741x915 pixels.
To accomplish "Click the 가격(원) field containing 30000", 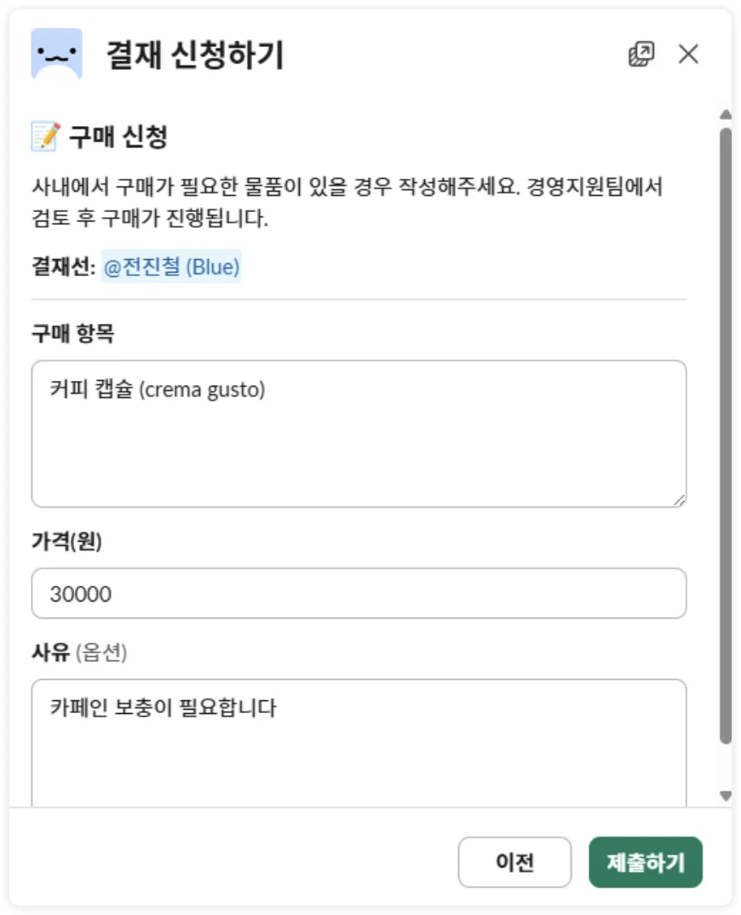I will pos(358,593).
